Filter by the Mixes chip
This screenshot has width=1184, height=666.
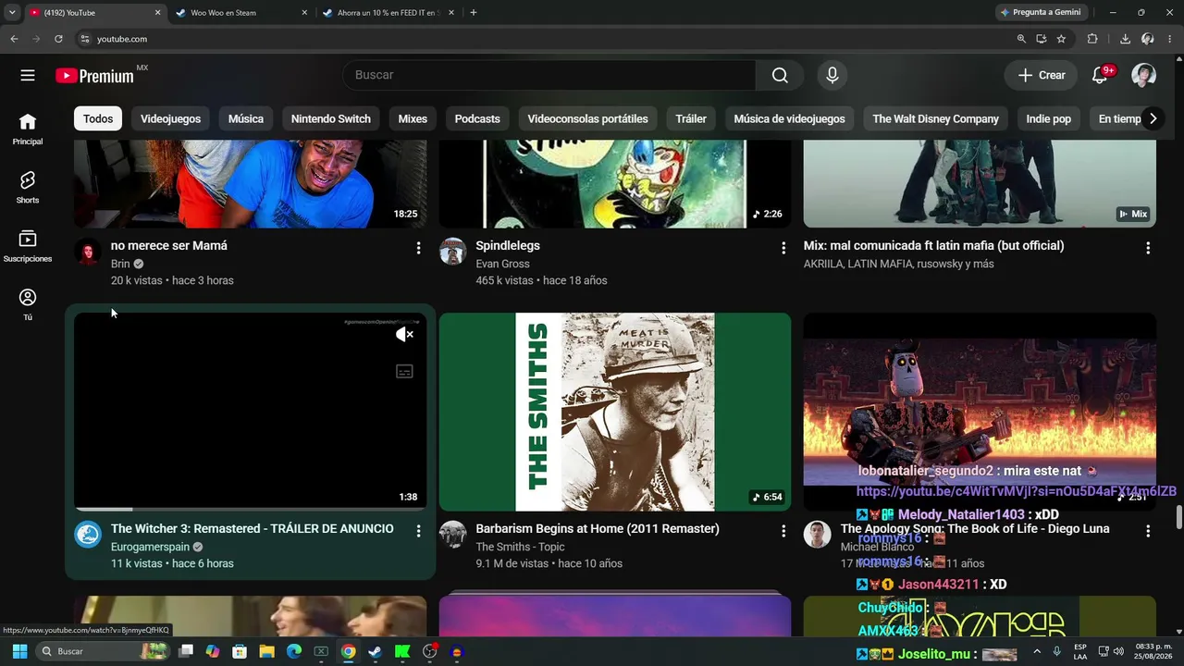[x=413, y=118]
